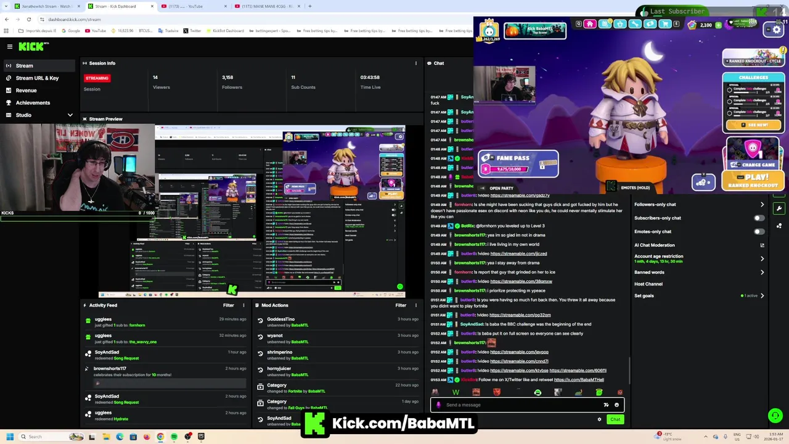Open the Activity Feed Filter dropdown
Screen dimensions: 789x444
click(x=228, y=305)
